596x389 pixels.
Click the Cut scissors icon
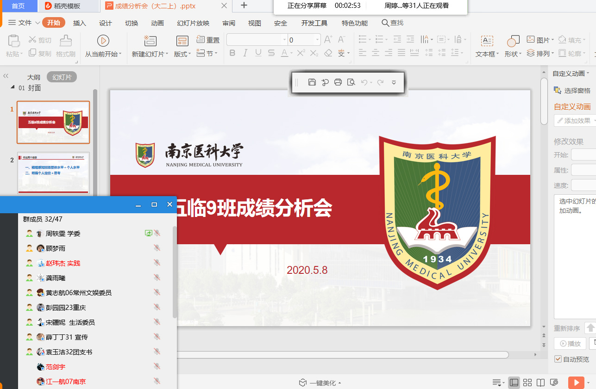tap(32, 40)
